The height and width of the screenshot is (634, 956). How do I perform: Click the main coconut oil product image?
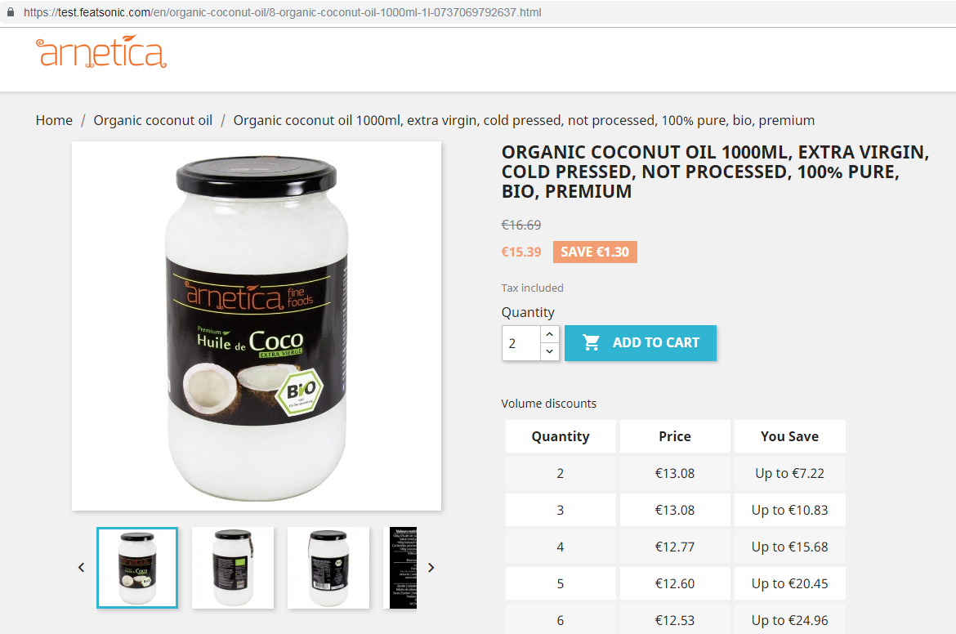[257, 326]
